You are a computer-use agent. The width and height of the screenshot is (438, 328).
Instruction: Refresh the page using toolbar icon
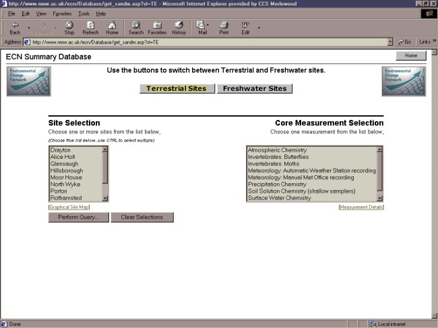pyautogui.click(x=90, y=27)
